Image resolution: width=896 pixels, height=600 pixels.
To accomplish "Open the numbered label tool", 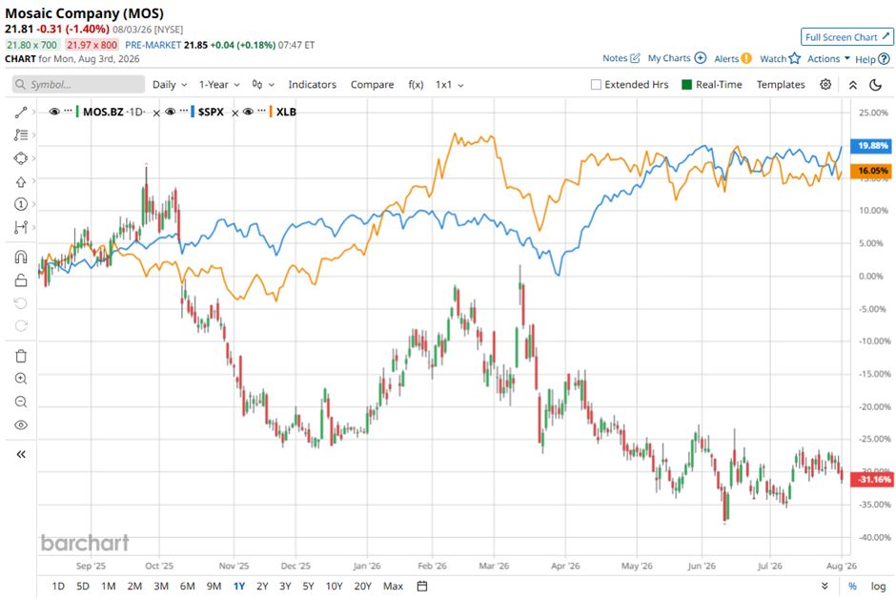I will click(21, 204).
